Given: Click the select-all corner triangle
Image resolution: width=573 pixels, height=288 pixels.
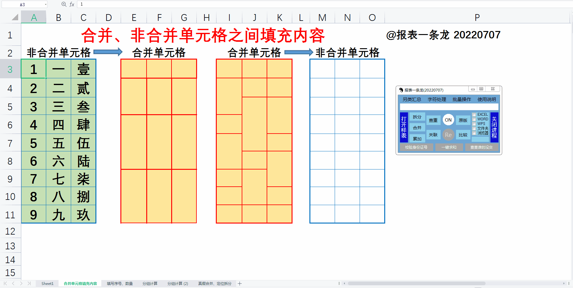Looking at the screenshot, I should coord(15,17).
